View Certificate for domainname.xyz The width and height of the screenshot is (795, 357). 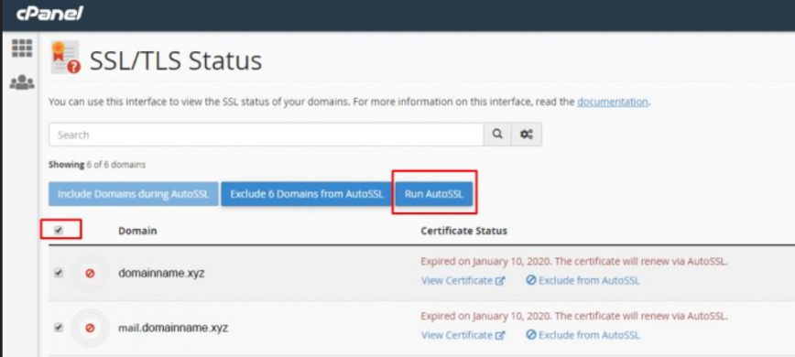(x=463, y=280)
